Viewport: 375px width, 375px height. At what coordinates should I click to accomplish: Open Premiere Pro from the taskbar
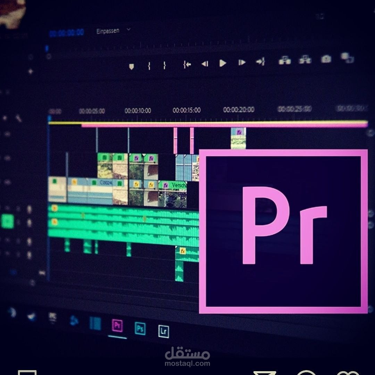coord(117,325)
